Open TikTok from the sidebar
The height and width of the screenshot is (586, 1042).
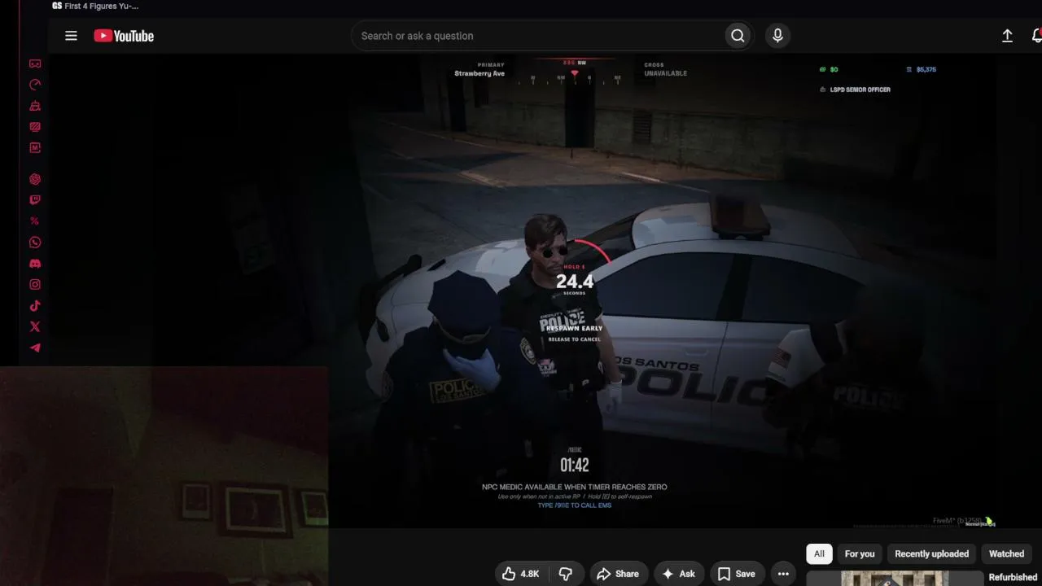[x=35, y=306]
